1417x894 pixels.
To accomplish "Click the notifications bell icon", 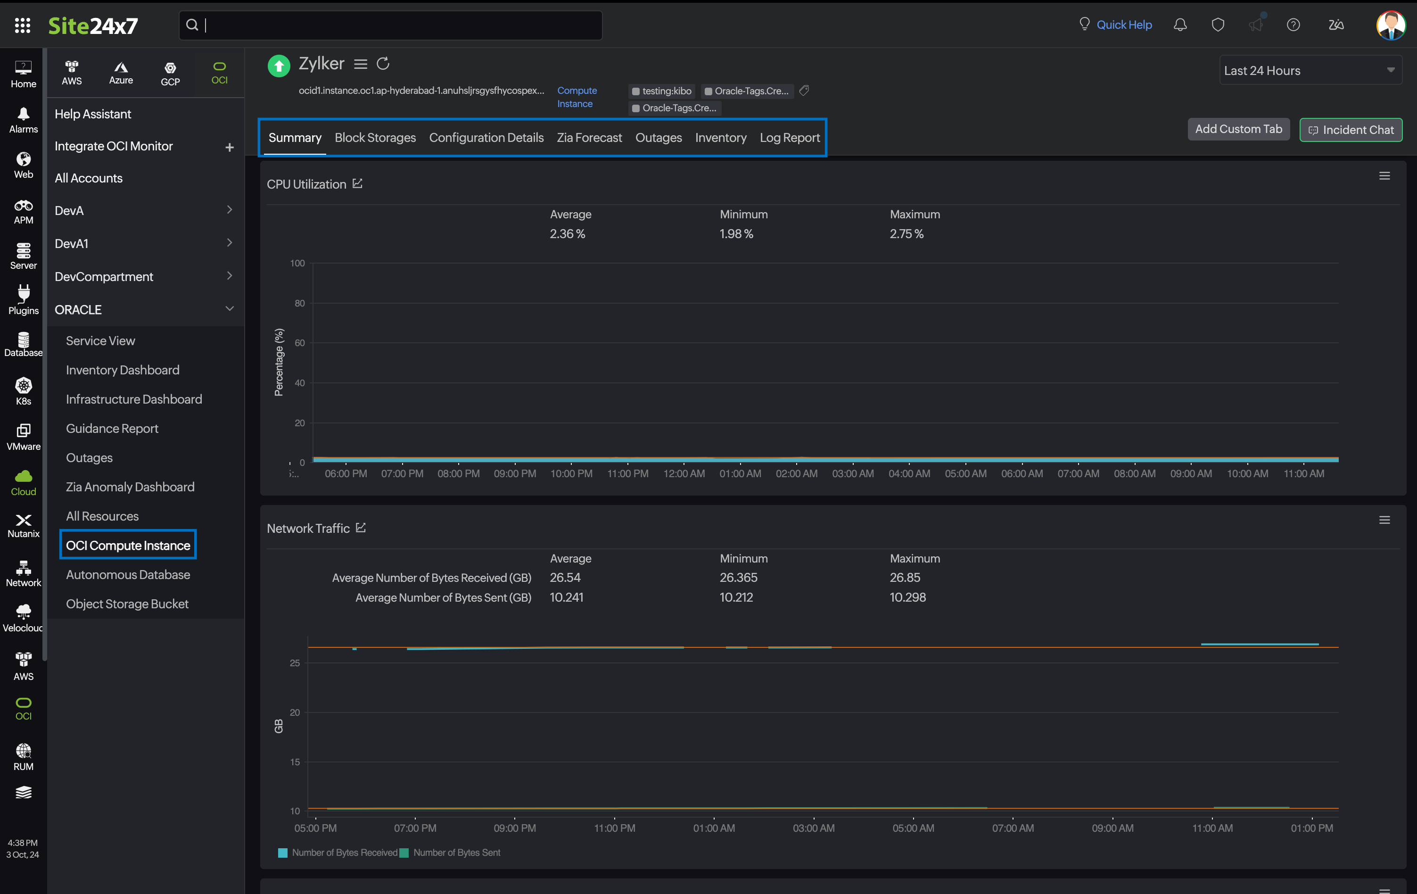I will point(1180,25).
